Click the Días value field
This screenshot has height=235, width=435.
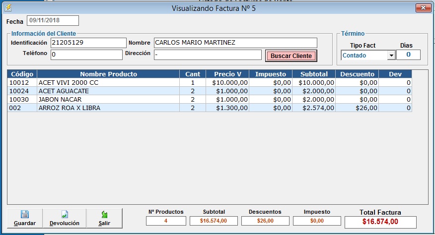tap(408, 55)
